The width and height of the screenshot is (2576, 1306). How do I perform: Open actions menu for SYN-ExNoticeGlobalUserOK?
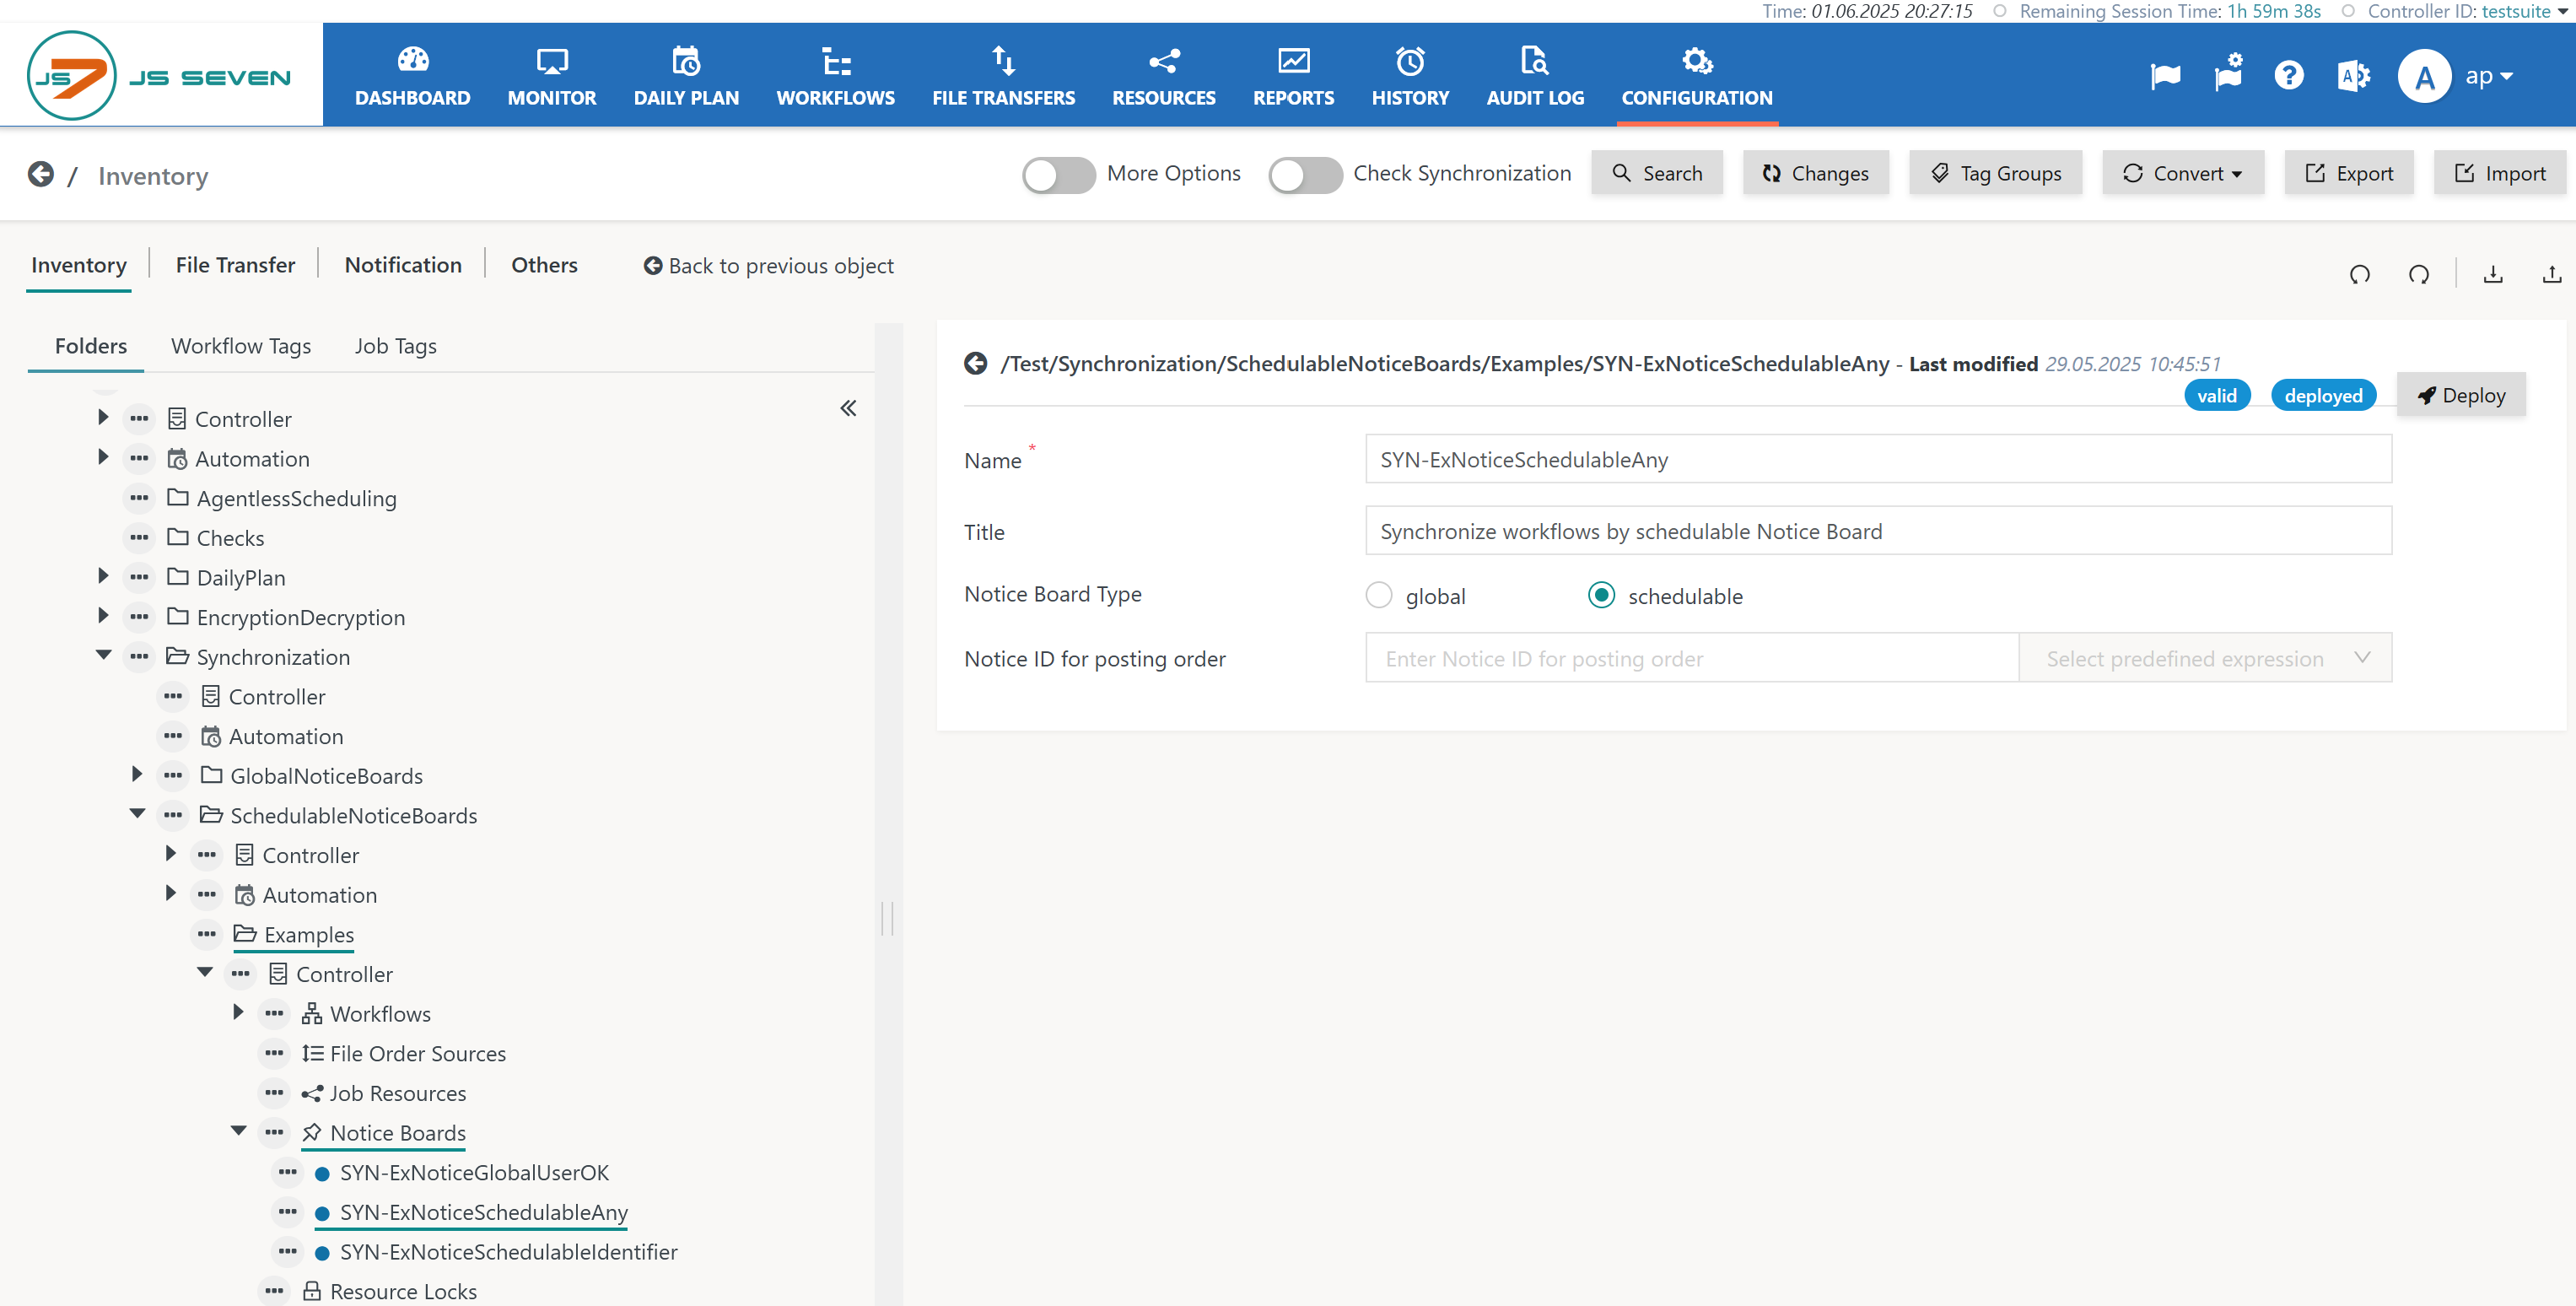tap(288, 1172)
